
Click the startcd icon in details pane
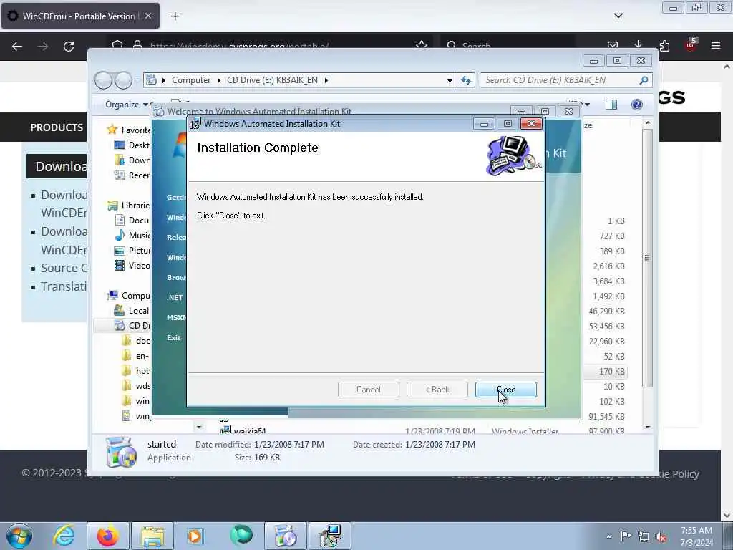click(x=121, y=452)
